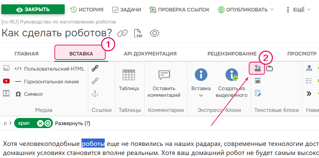Click the chain link icon beside the title

(123, 33)
